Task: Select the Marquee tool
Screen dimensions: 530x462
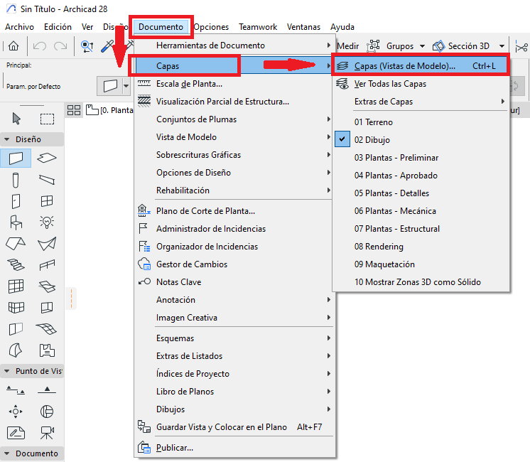Action: pos(47,119)
